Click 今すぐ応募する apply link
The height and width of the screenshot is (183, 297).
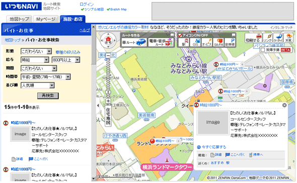211,147
